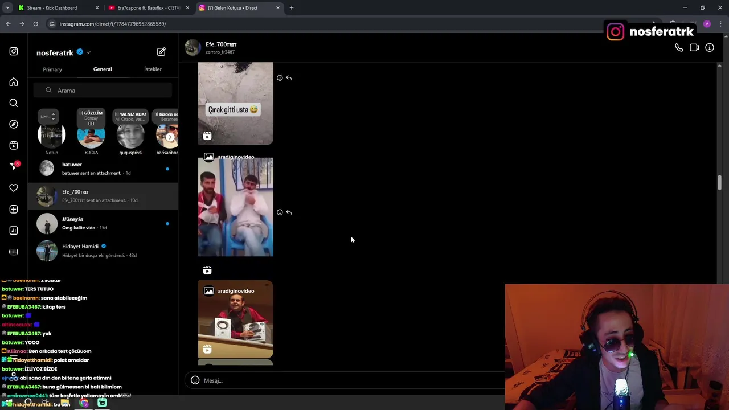729x410 pixels.
Task: Open a new browser tab
Action: click(292, 7)
